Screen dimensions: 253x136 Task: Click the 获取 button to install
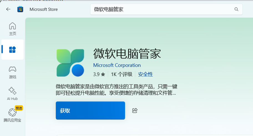(x=90, y=110)
